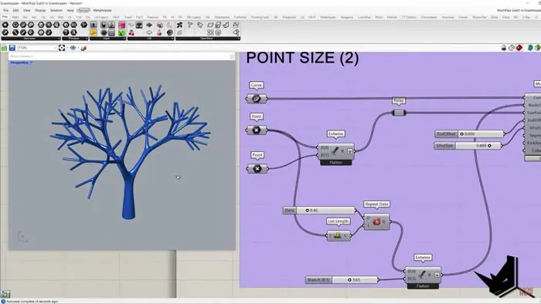Click the upper Entwine component icon
The width and height of the screenshot is (541, 304).
tap(335, 151)
